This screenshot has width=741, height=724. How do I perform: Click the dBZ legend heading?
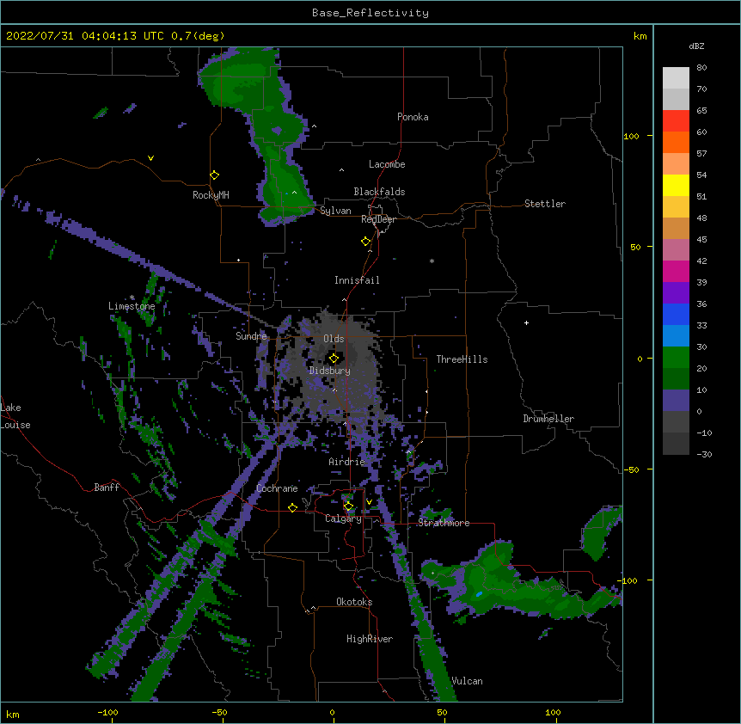696,46
